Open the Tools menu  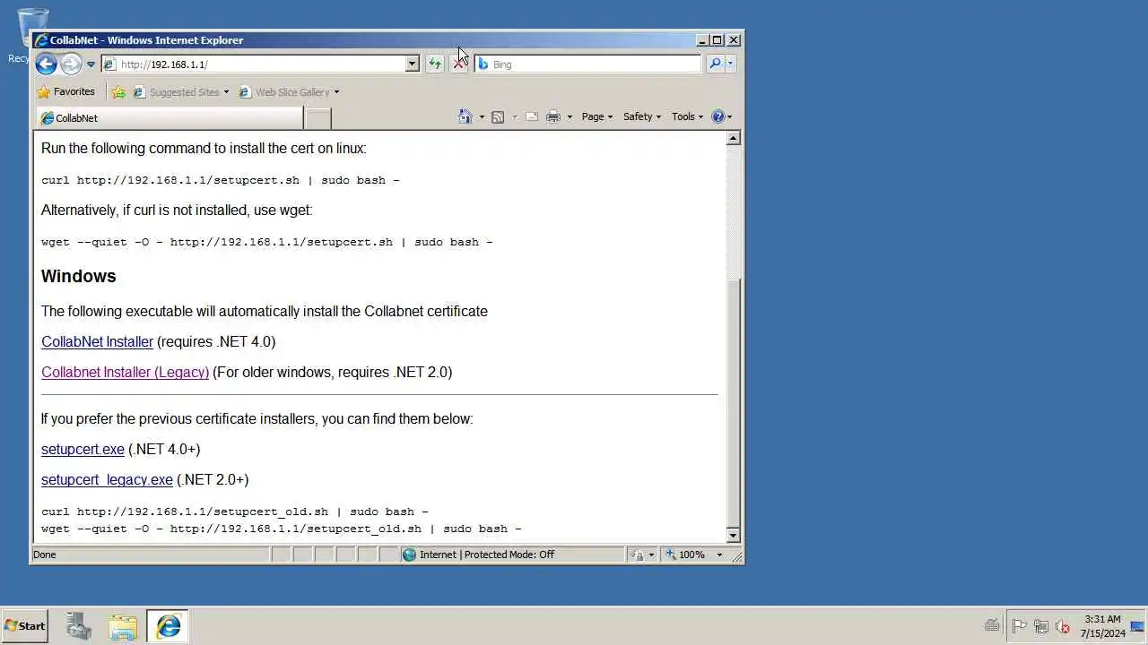tap(687, 116)
